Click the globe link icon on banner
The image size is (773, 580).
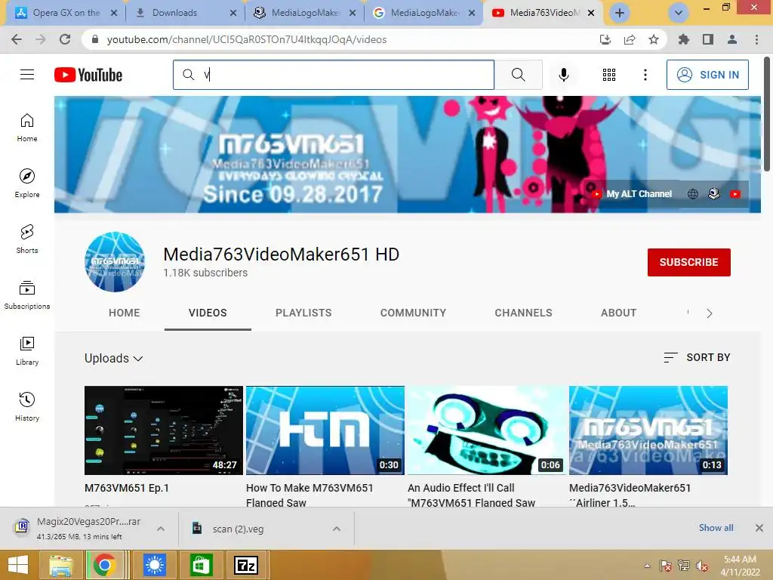[x=693, y=194]
